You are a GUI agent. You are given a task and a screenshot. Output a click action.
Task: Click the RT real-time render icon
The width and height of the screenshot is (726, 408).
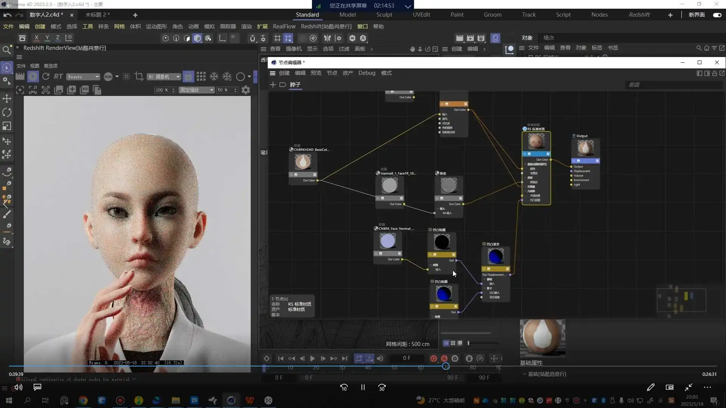click(x=58, y=77)
